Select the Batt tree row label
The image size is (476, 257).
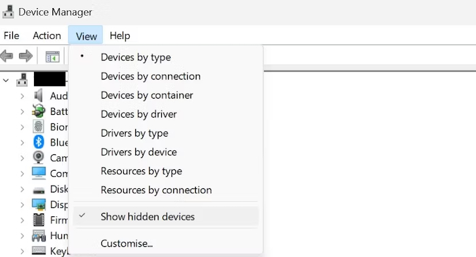(59, 112)
